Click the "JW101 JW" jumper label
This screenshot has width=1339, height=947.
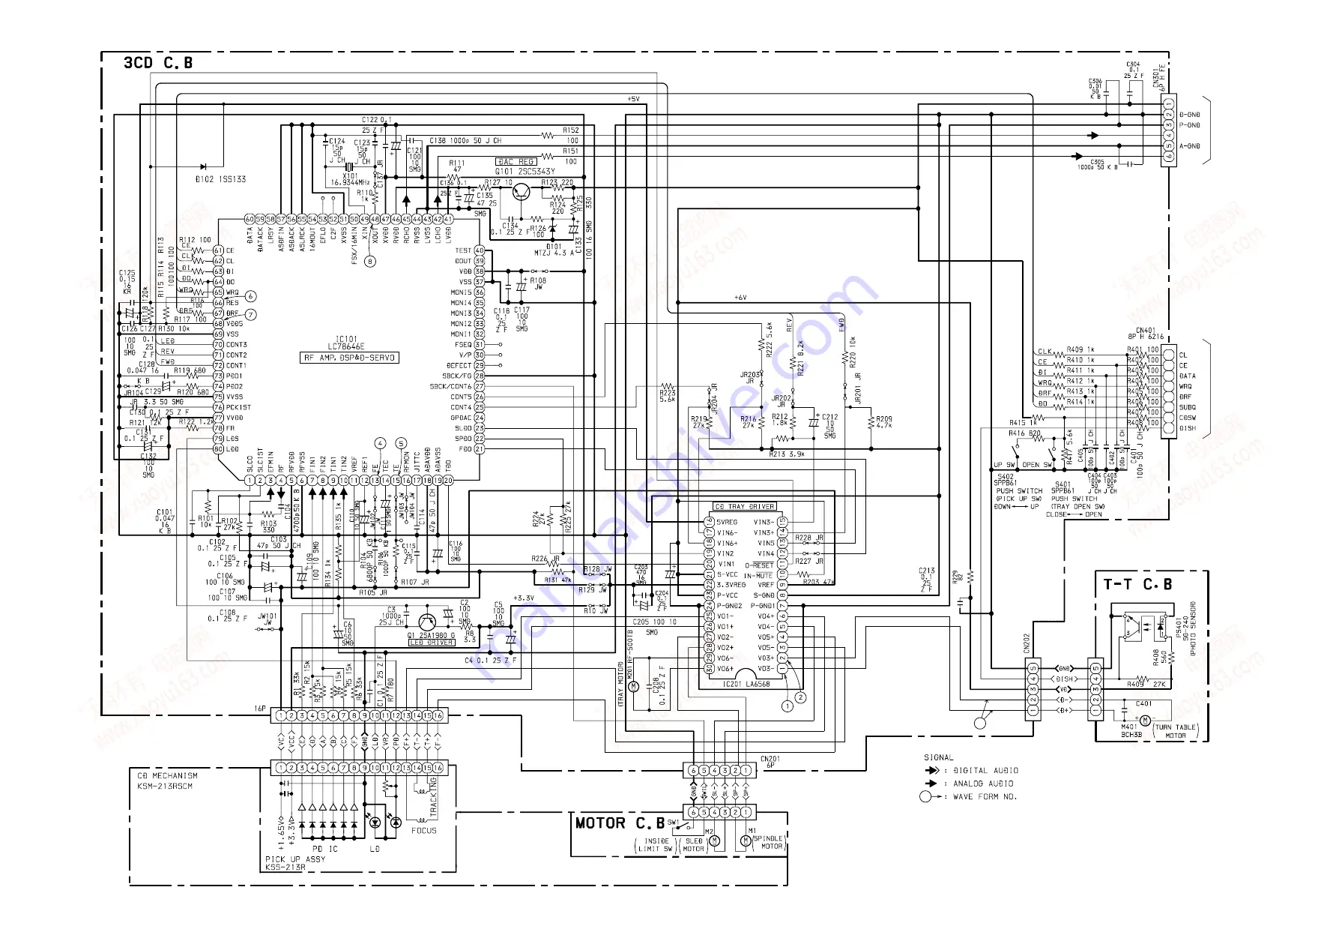(268, 619)
